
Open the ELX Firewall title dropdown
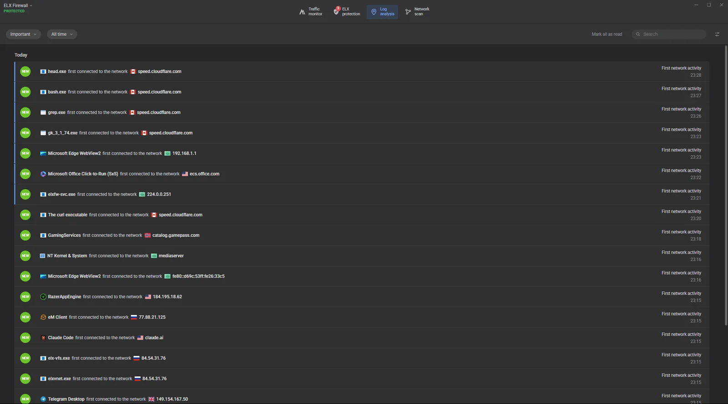18,5
